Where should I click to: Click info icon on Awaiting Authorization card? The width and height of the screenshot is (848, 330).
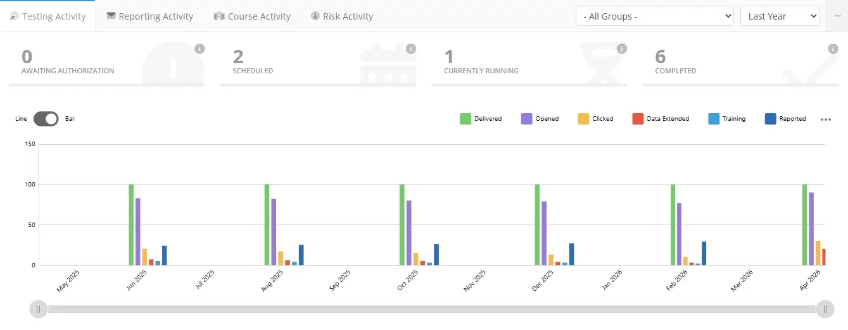(199, 49)
